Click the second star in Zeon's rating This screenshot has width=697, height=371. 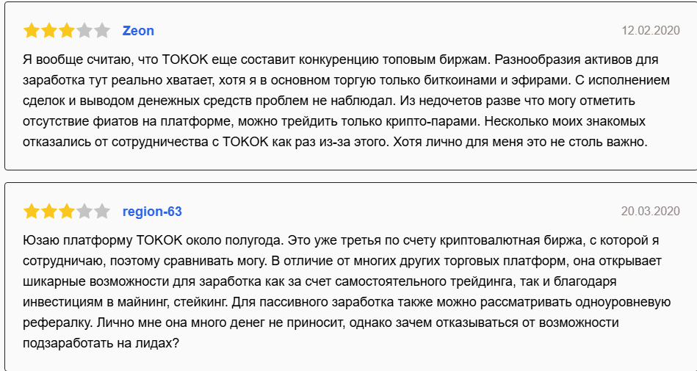click(x=49, y=31)
